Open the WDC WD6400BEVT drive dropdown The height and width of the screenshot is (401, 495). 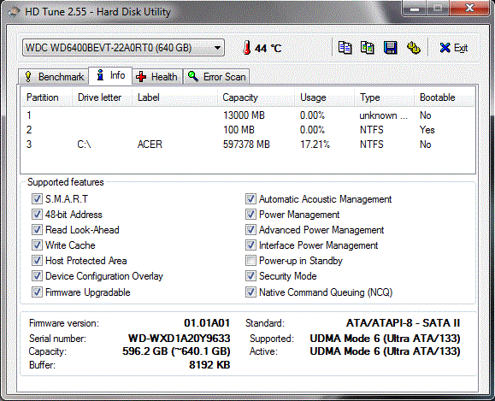pos(123,48)
